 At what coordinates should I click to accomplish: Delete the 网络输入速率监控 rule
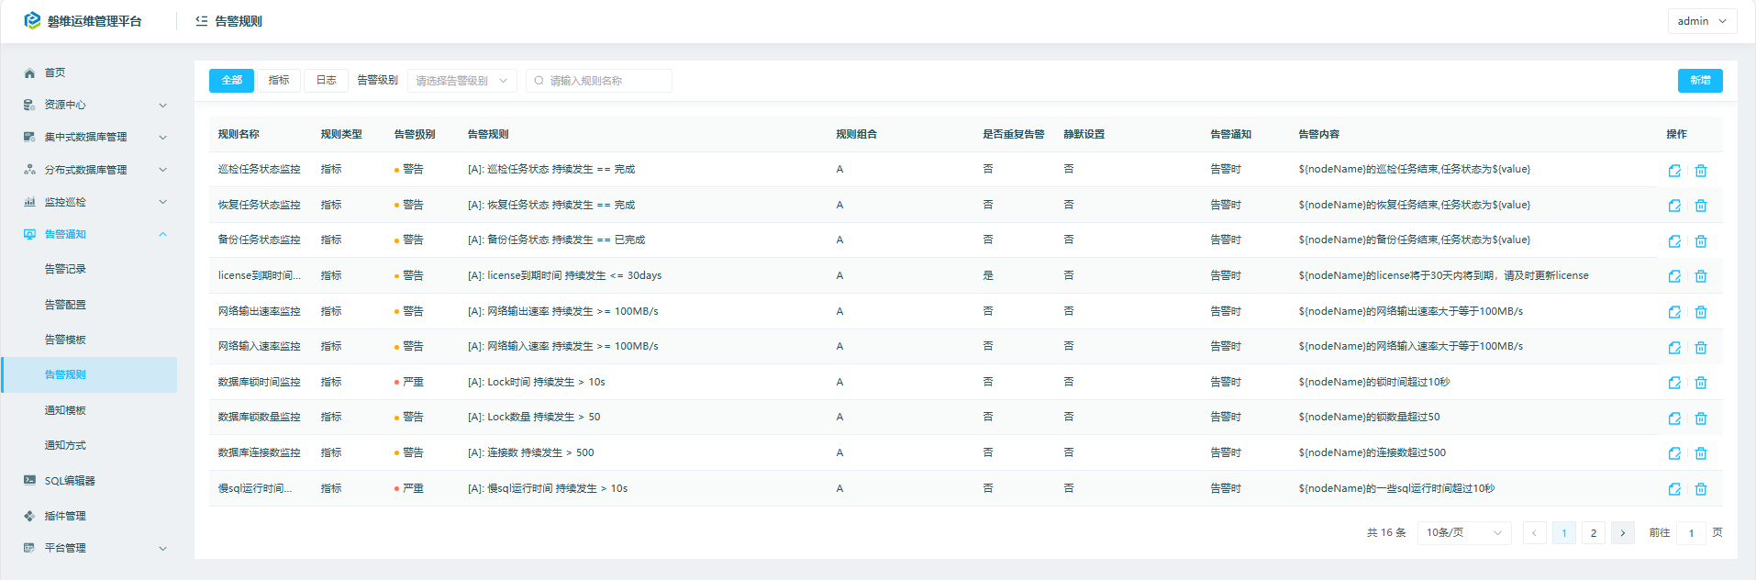click(1701, 348)
